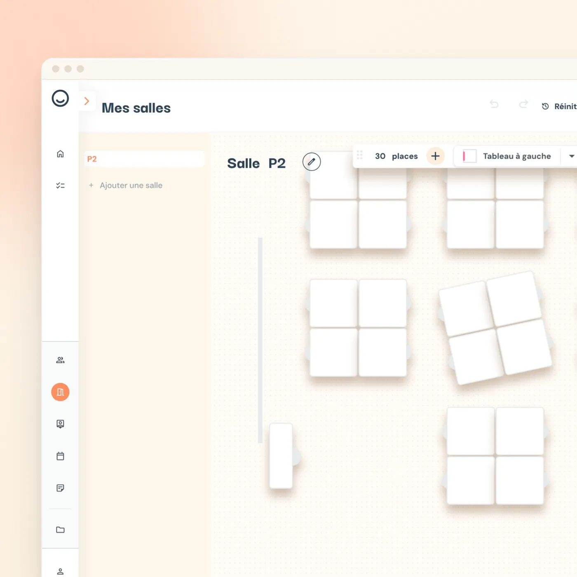This screenshot has height=577, width=577.
Task: Expand the side panel with the orange chevron
Action: point(87,101)
